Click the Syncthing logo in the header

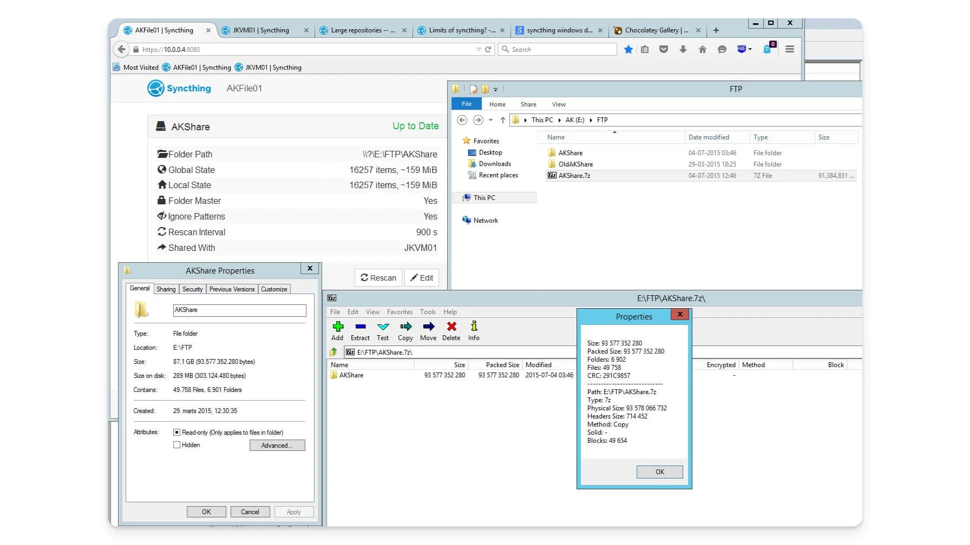pos(180,88)
